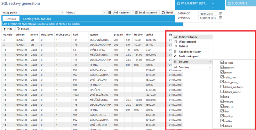Edit the DATUMDO field prosinec 2018

(x=208, y=18)
